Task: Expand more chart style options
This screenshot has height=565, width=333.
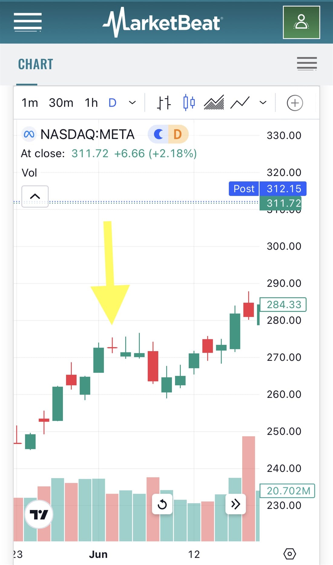Action: [263, 103]
